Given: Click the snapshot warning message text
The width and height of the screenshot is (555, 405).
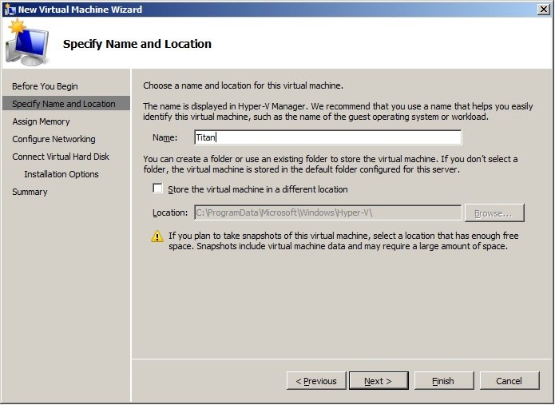Looking at the screenshot, I should pyautogui.click(x=343, y=240).
